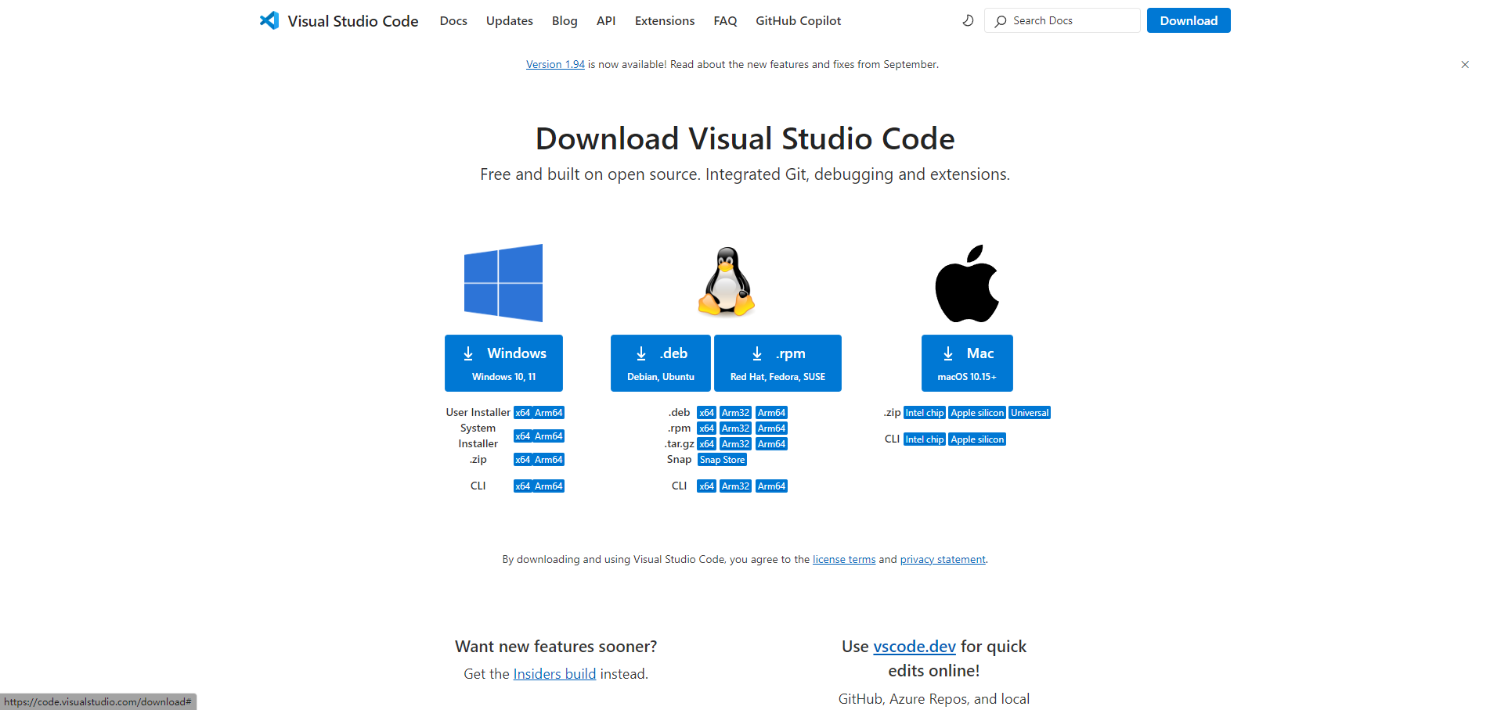Click the Linux Tux penguin image
This screenshot has width=1490, height=710.
(727, 281)
